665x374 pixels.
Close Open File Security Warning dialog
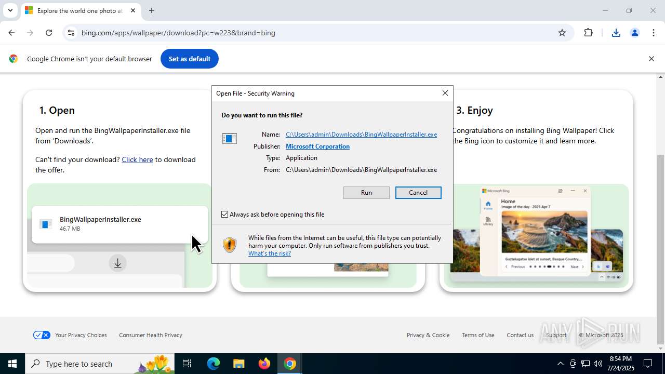(x=445, y=93)
